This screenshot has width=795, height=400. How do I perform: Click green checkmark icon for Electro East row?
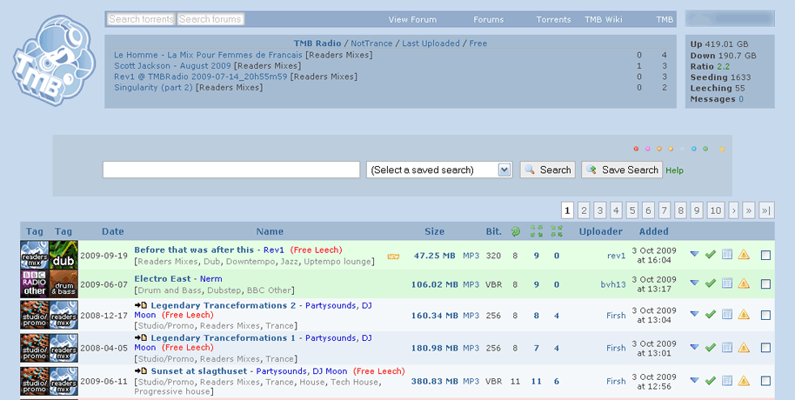pyautogui.click(x=711, y=283)
